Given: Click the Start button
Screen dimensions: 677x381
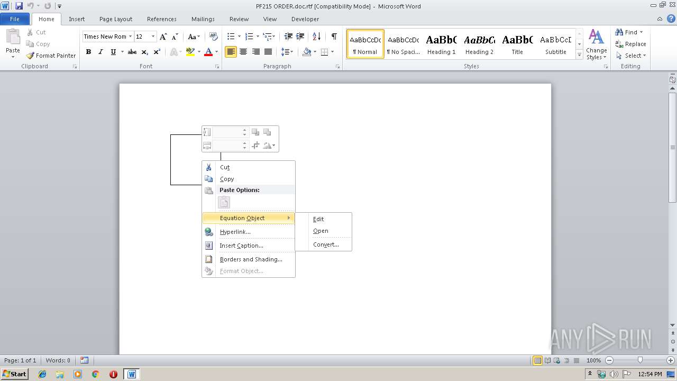Looking at the screenshot, I should (x=14, y=374).
